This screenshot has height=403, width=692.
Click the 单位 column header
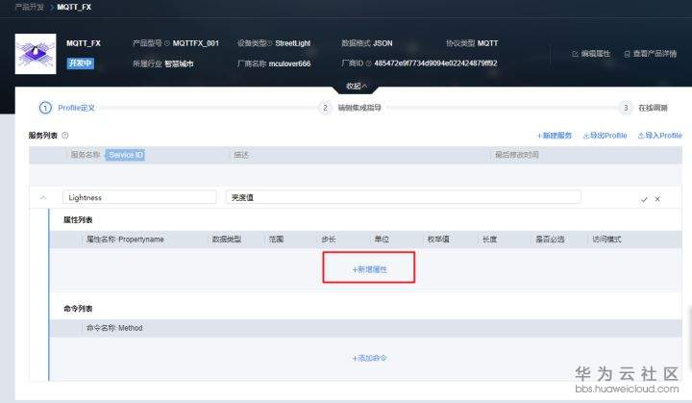tap(382, 239)
